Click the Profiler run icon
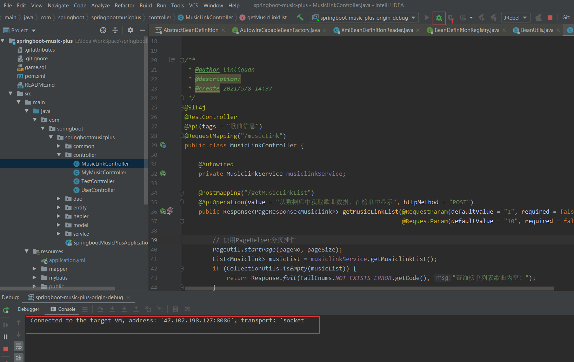This screenshot has height=362, width=574. pyautogui.click(x=463, y=18)
